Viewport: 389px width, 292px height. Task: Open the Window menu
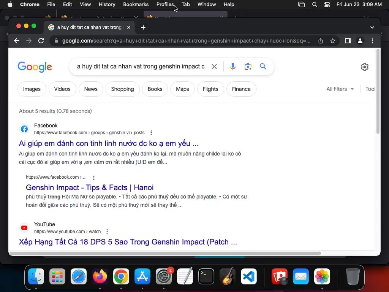(x=207, y=5)
